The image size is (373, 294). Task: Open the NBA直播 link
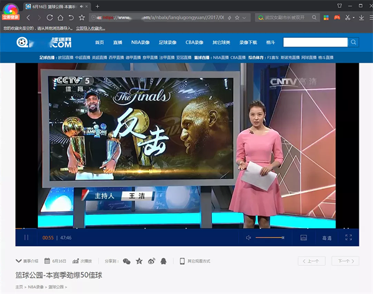(x=221, y=57)
